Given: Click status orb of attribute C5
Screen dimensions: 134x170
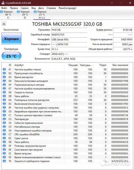Looking at the screenshot, I should (4, 127).
